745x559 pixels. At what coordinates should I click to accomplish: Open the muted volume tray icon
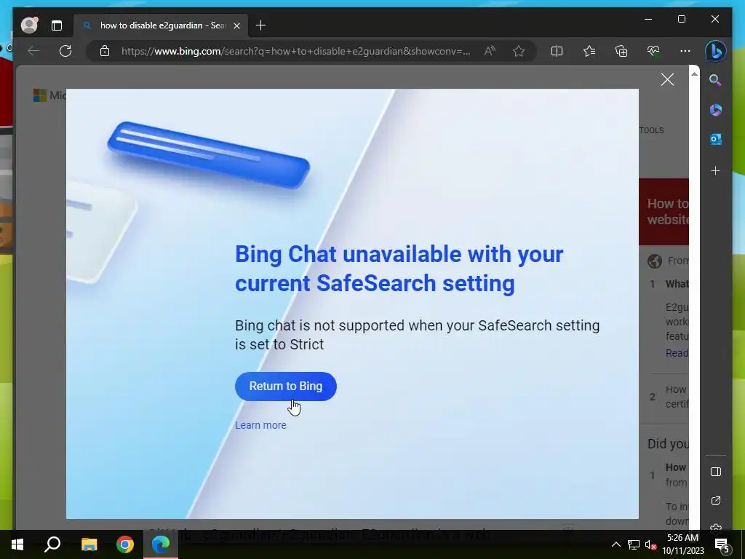point(650,544)
